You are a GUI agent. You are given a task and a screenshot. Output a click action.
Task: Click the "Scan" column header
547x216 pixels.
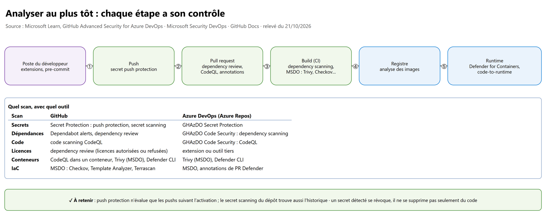(17, 116)
